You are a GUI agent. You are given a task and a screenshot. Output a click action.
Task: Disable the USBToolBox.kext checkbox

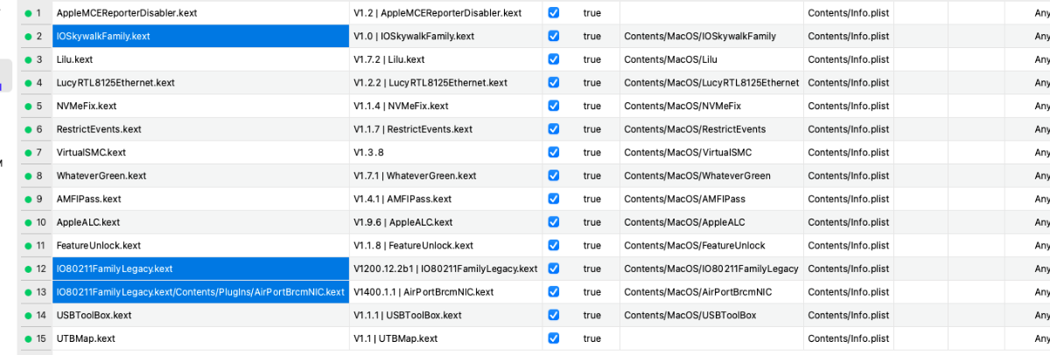553,315
